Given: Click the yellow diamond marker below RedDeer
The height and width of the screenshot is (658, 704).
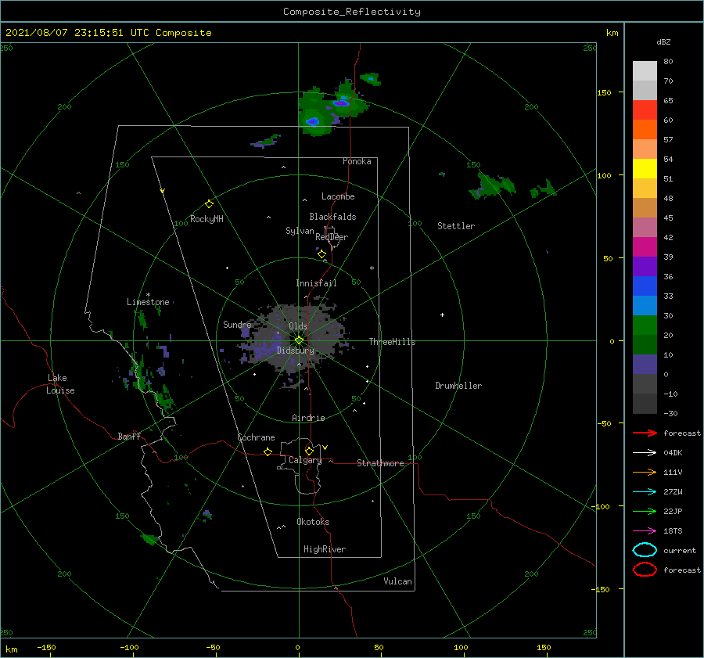Looking at the screenshot, I should pos(321,254).
